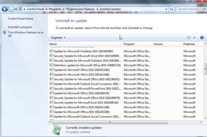The height and width of the screenshot is (137, 207).
Task: Open the address bar history dropdown arrow
Action: click(166, 9)
